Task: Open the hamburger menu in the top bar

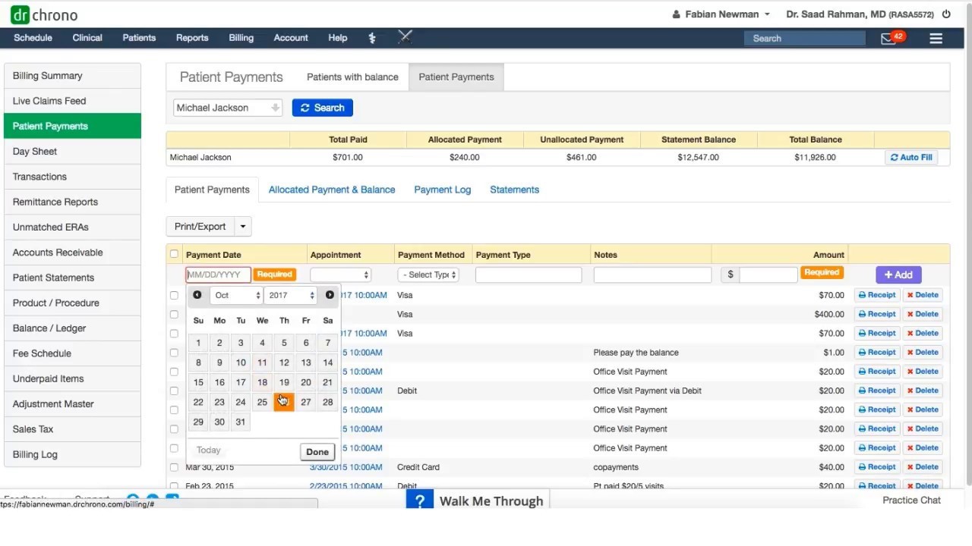Action: [x=936, y=37]
